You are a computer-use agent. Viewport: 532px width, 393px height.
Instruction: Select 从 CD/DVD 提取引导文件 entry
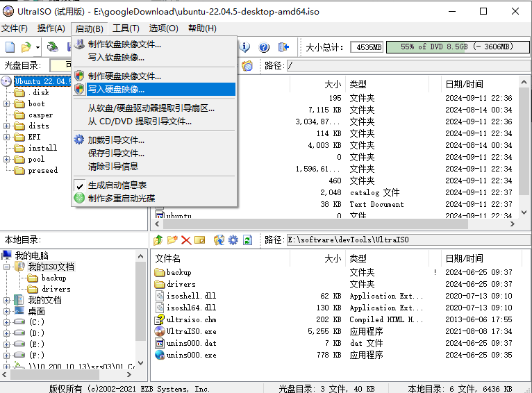pyautogui.click(x=154, y=121)
